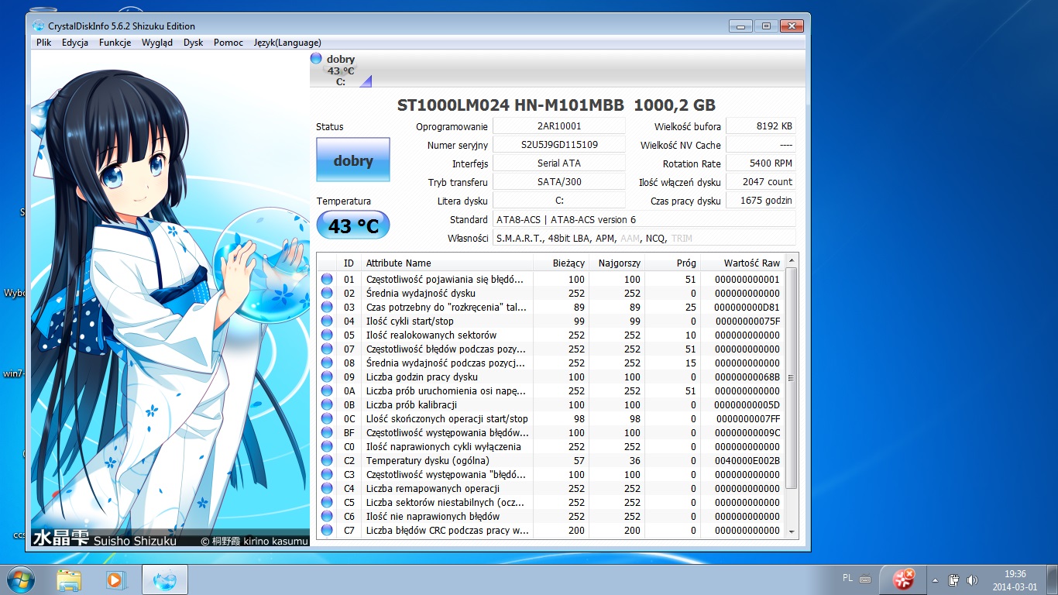Open the Funkcje menu

click(115, 43)
